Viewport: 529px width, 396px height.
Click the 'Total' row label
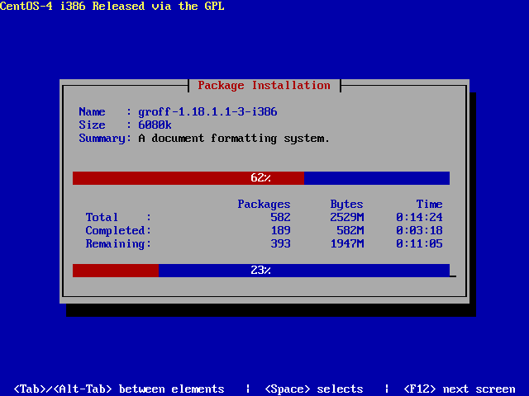point(102,217)
